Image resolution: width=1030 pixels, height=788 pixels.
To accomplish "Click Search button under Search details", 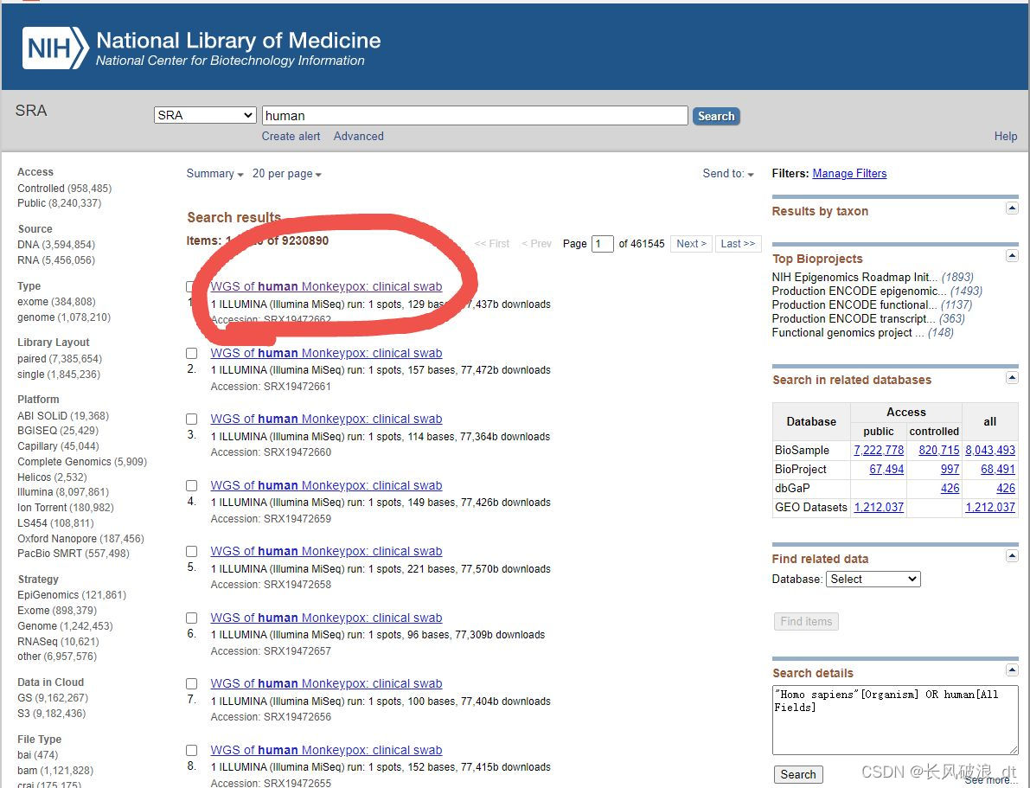I will [x=798, y=775].
